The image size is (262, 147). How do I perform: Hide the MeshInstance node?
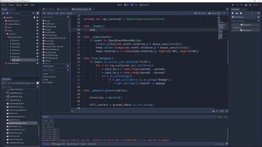coord(37,21)
